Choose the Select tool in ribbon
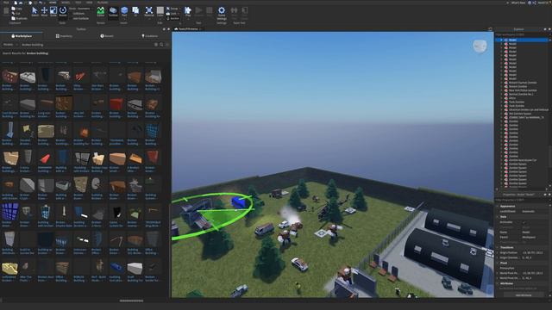Viewport: 552px width, 310px height. pos(34,11)
